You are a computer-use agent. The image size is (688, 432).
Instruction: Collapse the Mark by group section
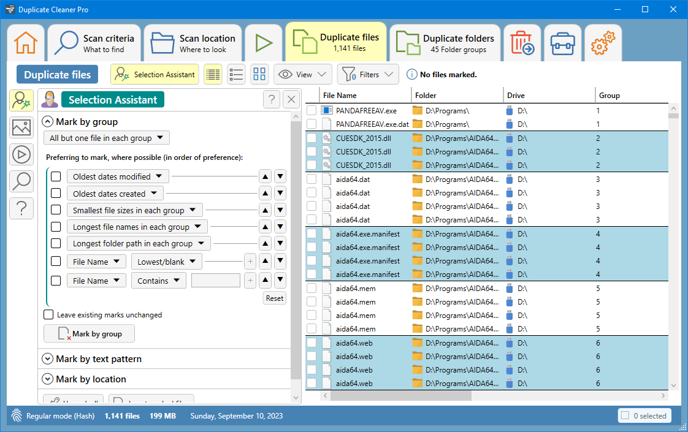pos(47,121)
